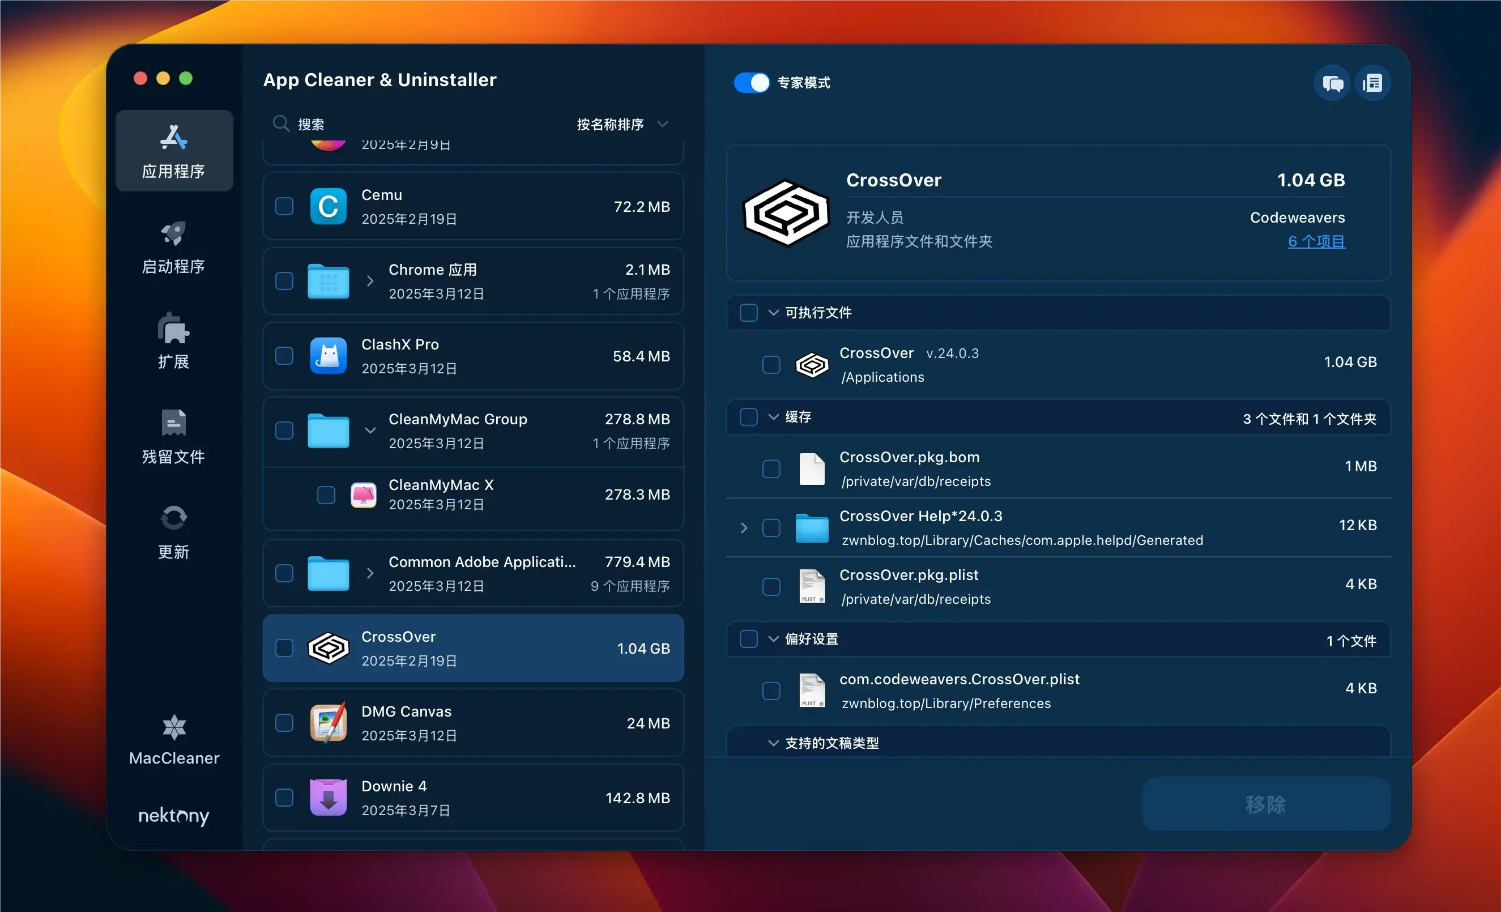This screenshot has width=1501, height=912.
Task: Expand the Common Adobe Applications group
Action: click(370, 573)
